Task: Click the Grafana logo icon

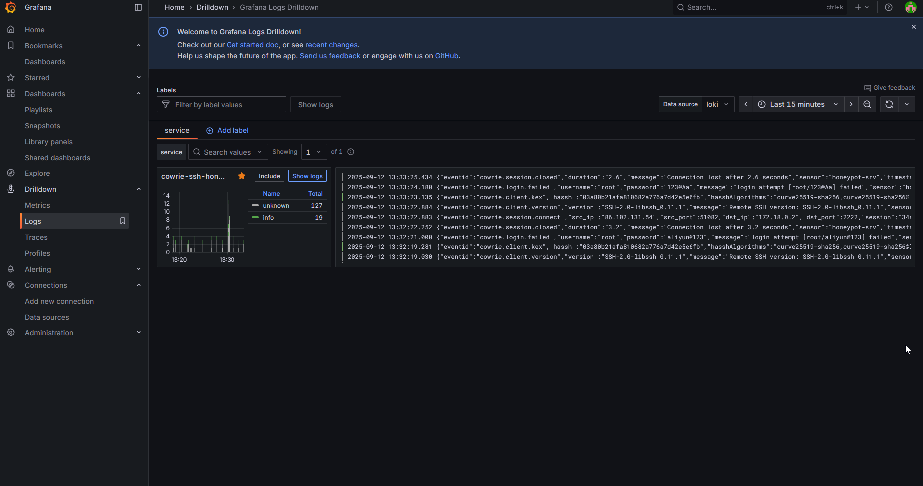Action: click(x=10, y=7)
